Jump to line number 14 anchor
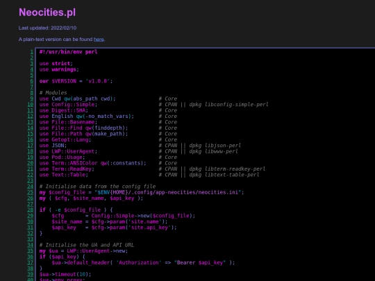375x281 pixels. tap(31, 128)
